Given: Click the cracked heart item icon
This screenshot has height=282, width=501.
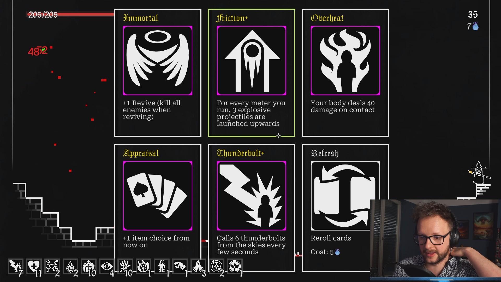Looking at the screenshot, I should 52,266.
